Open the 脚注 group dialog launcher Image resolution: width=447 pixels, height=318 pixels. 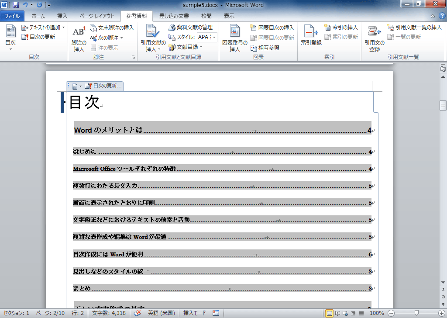click(x=133, y=57)
